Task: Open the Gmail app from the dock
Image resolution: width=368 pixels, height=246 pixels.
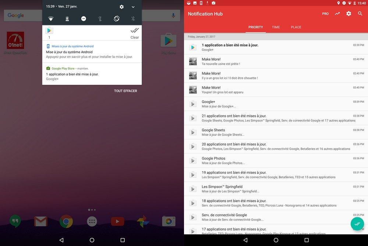Action: coord(41,221)
